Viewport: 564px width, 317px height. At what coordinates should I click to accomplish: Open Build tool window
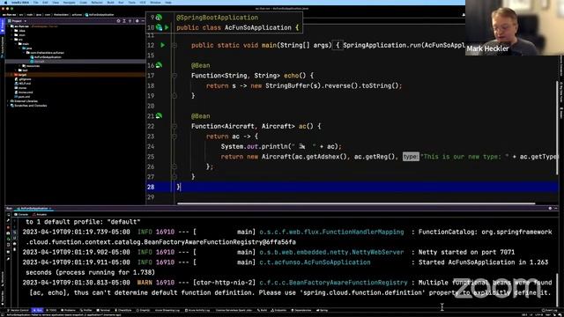coord(263,310)
